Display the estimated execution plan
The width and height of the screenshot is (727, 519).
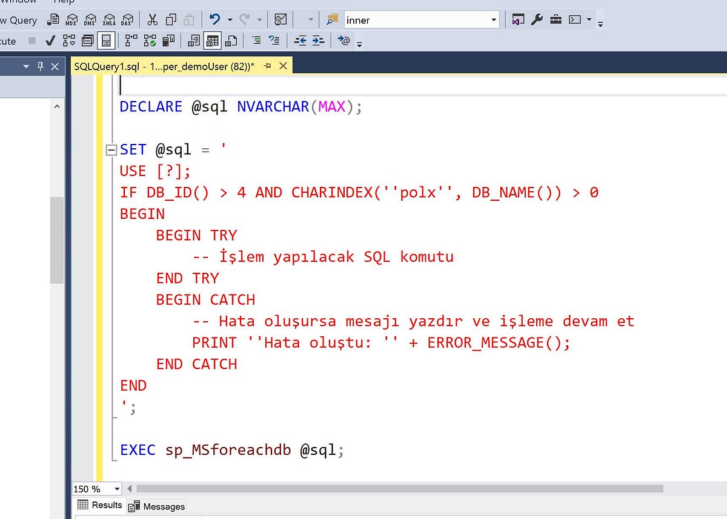68,41
